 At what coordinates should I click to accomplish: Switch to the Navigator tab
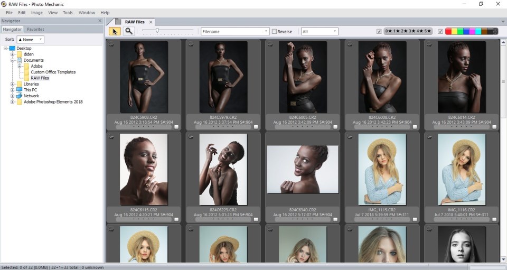coord(12,29)
